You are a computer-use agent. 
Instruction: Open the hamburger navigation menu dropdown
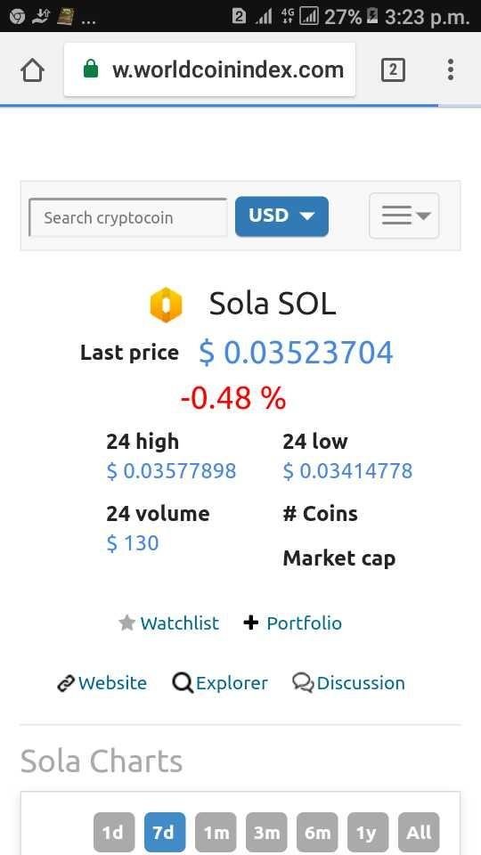point(404,216)
